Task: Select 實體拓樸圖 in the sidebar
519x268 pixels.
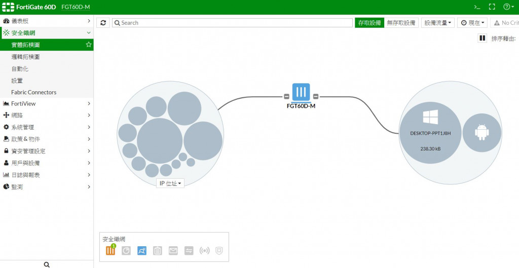Action: pyautogui.click(x=47, y=45)
